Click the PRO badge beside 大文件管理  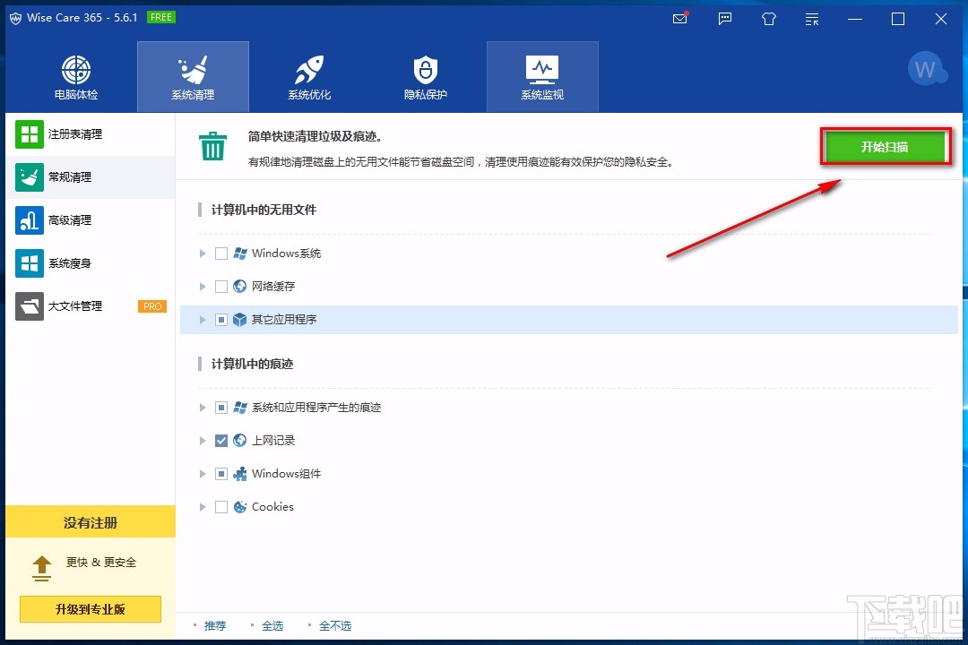[x=152, y=306]
